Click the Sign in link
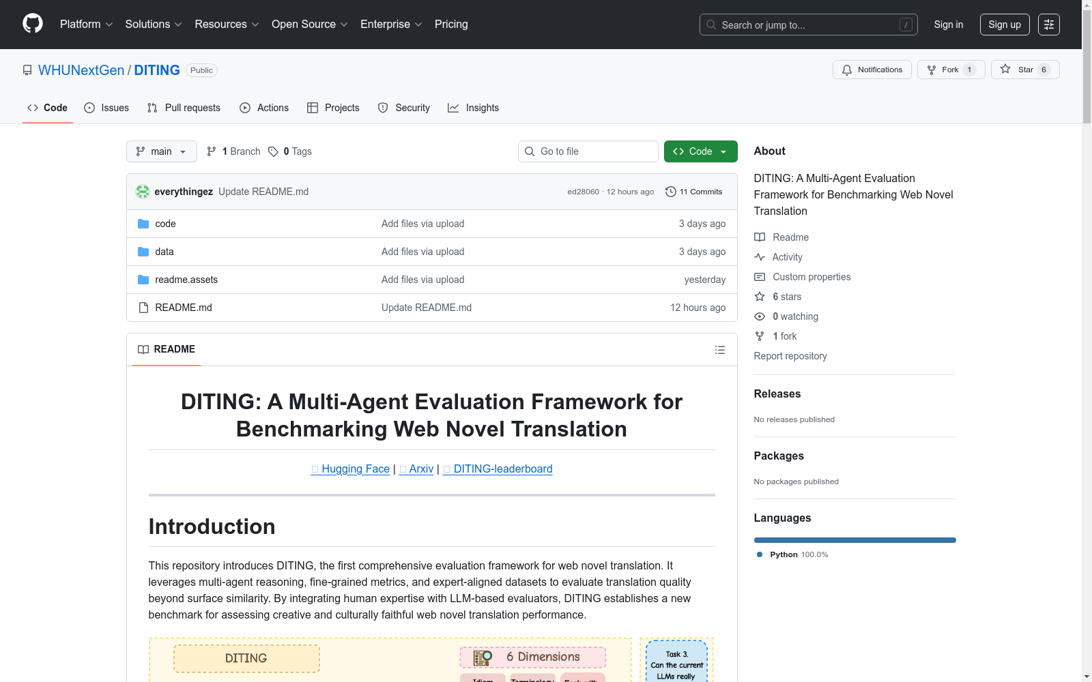Screen dimensions: 1092x682 coord(949,25)
